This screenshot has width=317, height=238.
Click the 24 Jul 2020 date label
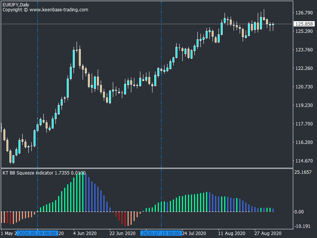(x=194, y=233)
